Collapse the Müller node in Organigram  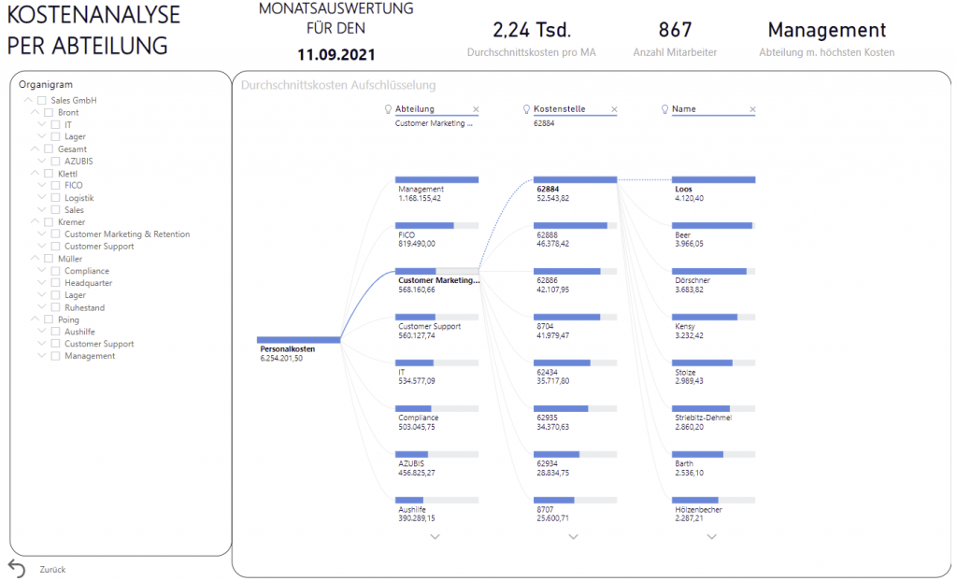(x=35, y=259)
